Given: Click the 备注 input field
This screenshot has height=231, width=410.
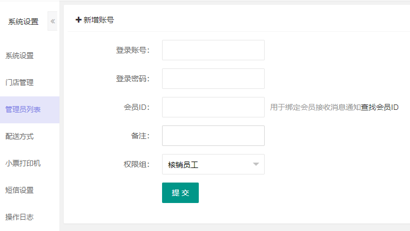Looking at the screenshot, I should point(213,136).
